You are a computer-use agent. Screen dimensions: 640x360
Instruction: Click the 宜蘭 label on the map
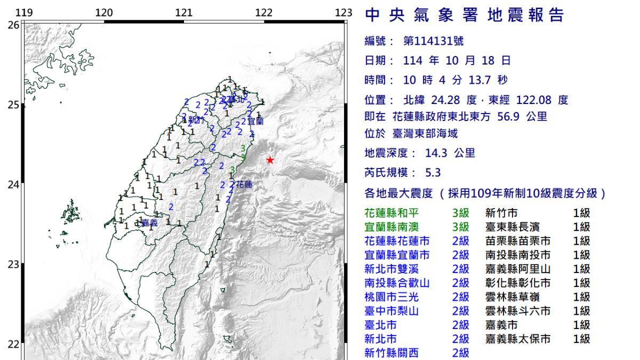pyautogui.click(x=255, y=122)
